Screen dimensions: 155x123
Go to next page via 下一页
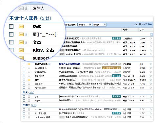144,24
